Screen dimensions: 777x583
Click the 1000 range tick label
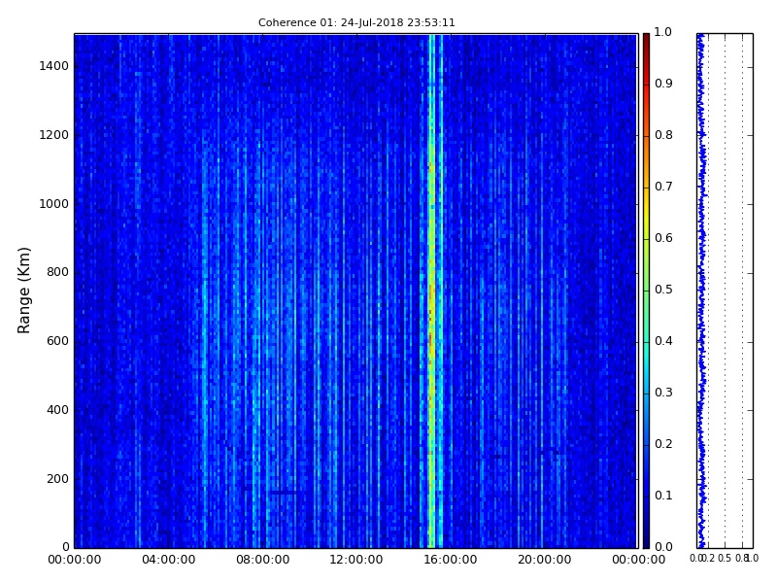[53, 204]
